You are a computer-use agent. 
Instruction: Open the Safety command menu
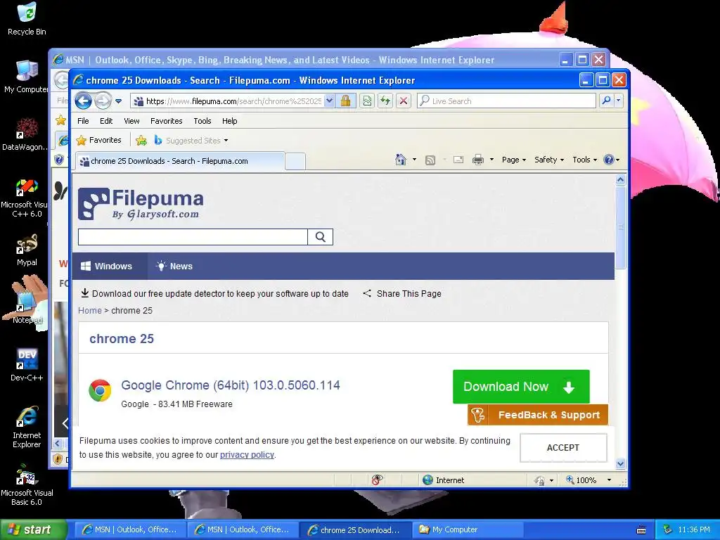click(548, 160)
